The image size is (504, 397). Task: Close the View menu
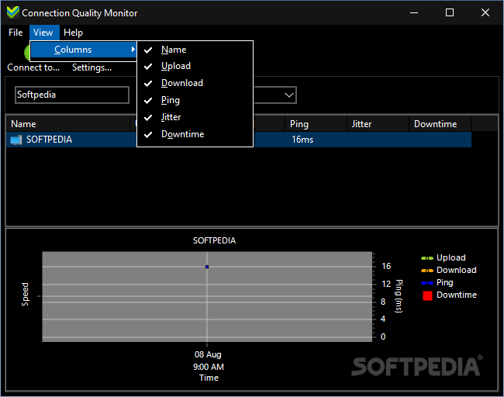43,33
